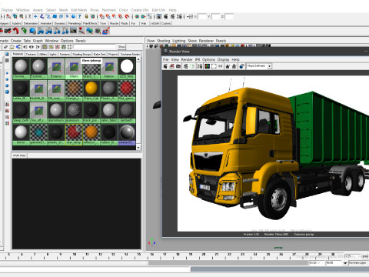Open the Edit Mesh main menu
This screenshot has width=369, height=277.
pos(79,10)
